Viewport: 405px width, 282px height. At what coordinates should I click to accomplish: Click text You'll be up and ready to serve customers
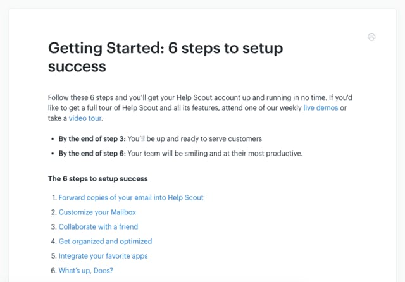pos(195,139)
